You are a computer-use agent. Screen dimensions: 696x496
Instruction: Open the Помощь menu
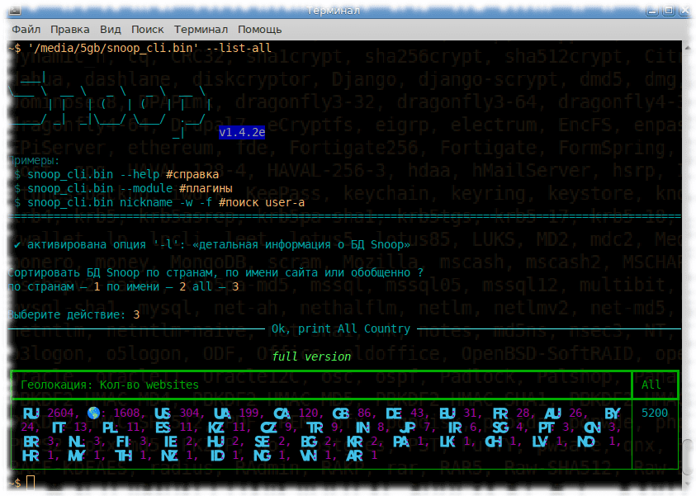coord(259,29)
